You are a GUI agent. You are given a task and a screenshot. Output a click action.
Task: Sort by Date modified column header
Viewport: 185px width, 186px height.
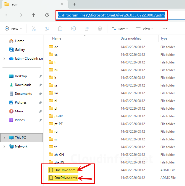click(131, 38)
